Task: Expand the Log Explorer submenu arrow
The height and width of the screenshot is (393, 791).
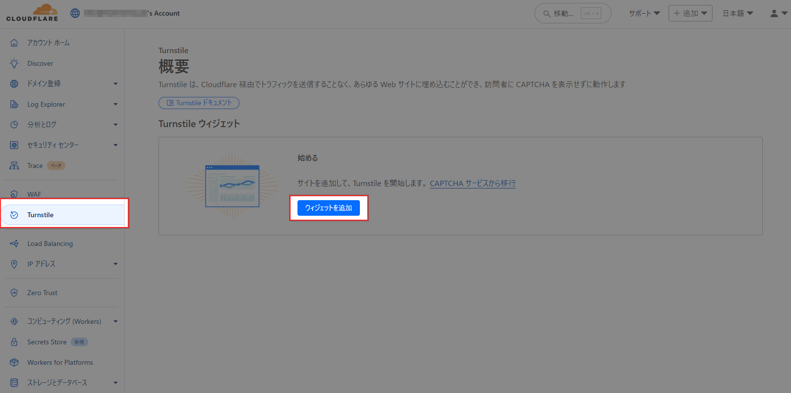Action: (116, 104)
